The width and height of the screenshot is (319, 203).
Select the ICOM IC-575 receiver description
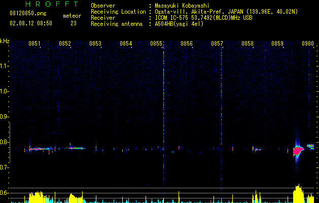(203, 18)
